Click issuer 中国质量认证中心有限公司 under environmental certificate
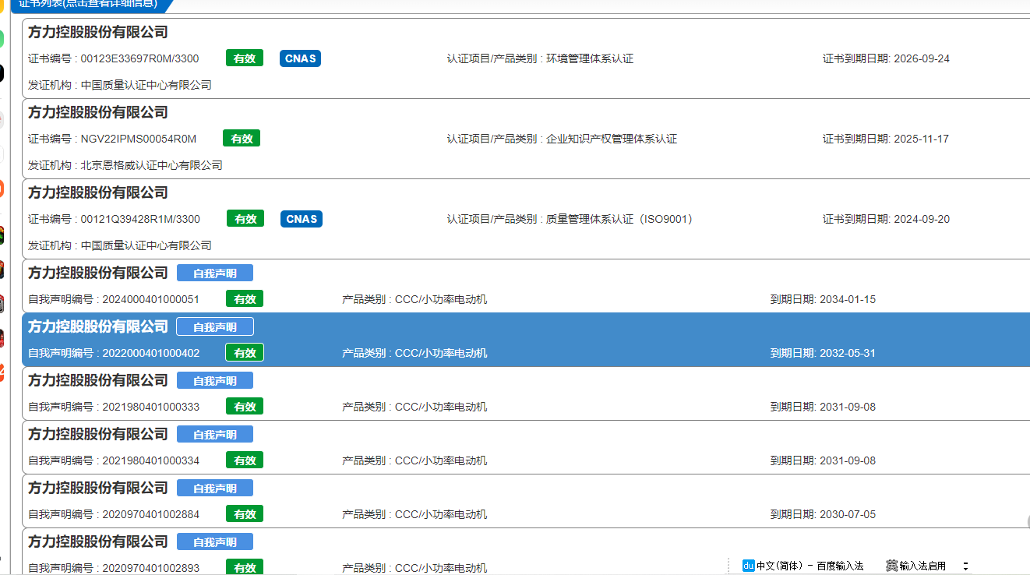1030x575 pixels. (x=146, y=85)
